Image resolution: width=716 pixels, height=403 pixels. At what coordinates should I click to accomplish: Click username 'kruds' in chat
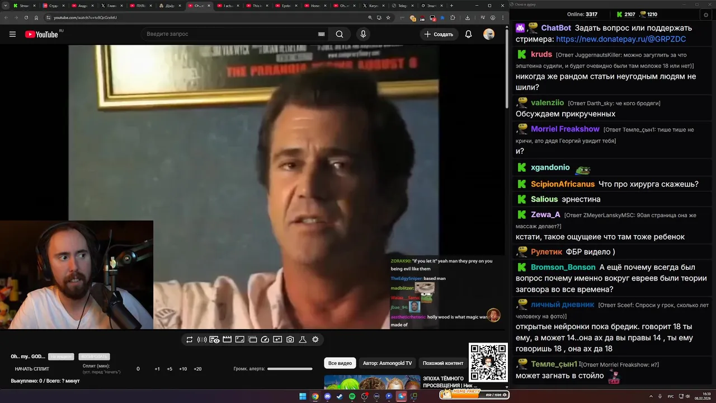click(541, 54)
